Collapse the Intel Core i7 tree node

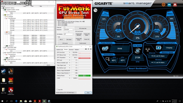pyautogui.click(x=3, y=15)
